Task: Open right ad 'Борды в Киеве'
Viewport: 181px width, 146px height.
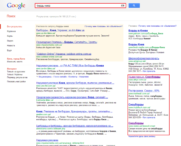Action: pyautogui.click(x=138, y=31)
